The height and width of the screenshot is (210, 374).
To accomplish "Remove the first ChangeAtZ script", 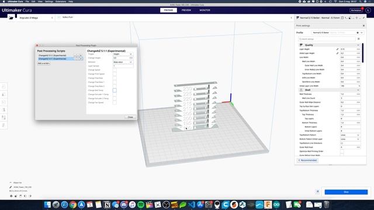I will click(x=81, y=55).
